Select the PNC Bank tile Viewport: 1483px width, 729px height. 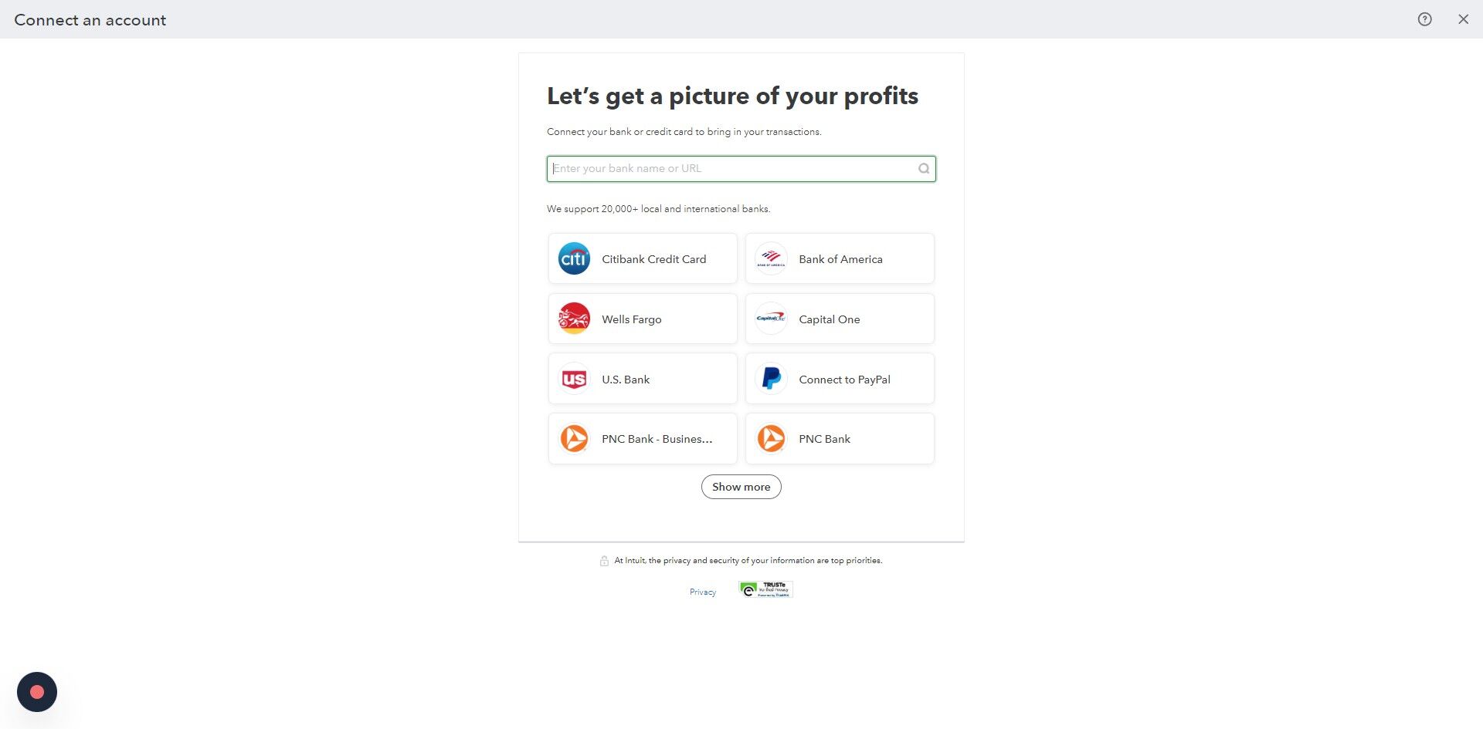click(840, 439)
